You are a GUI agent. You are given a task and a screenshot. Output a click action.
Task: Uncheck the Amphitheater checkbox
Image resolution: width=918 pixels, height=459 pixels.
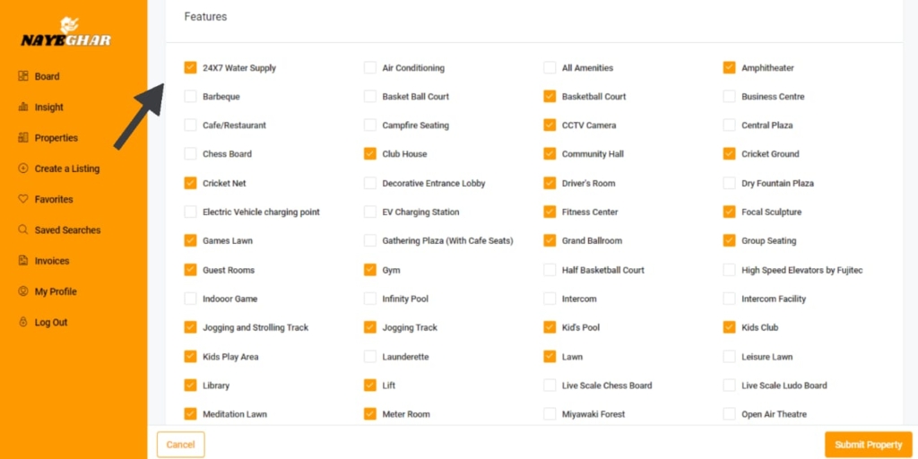click(729, 67)
